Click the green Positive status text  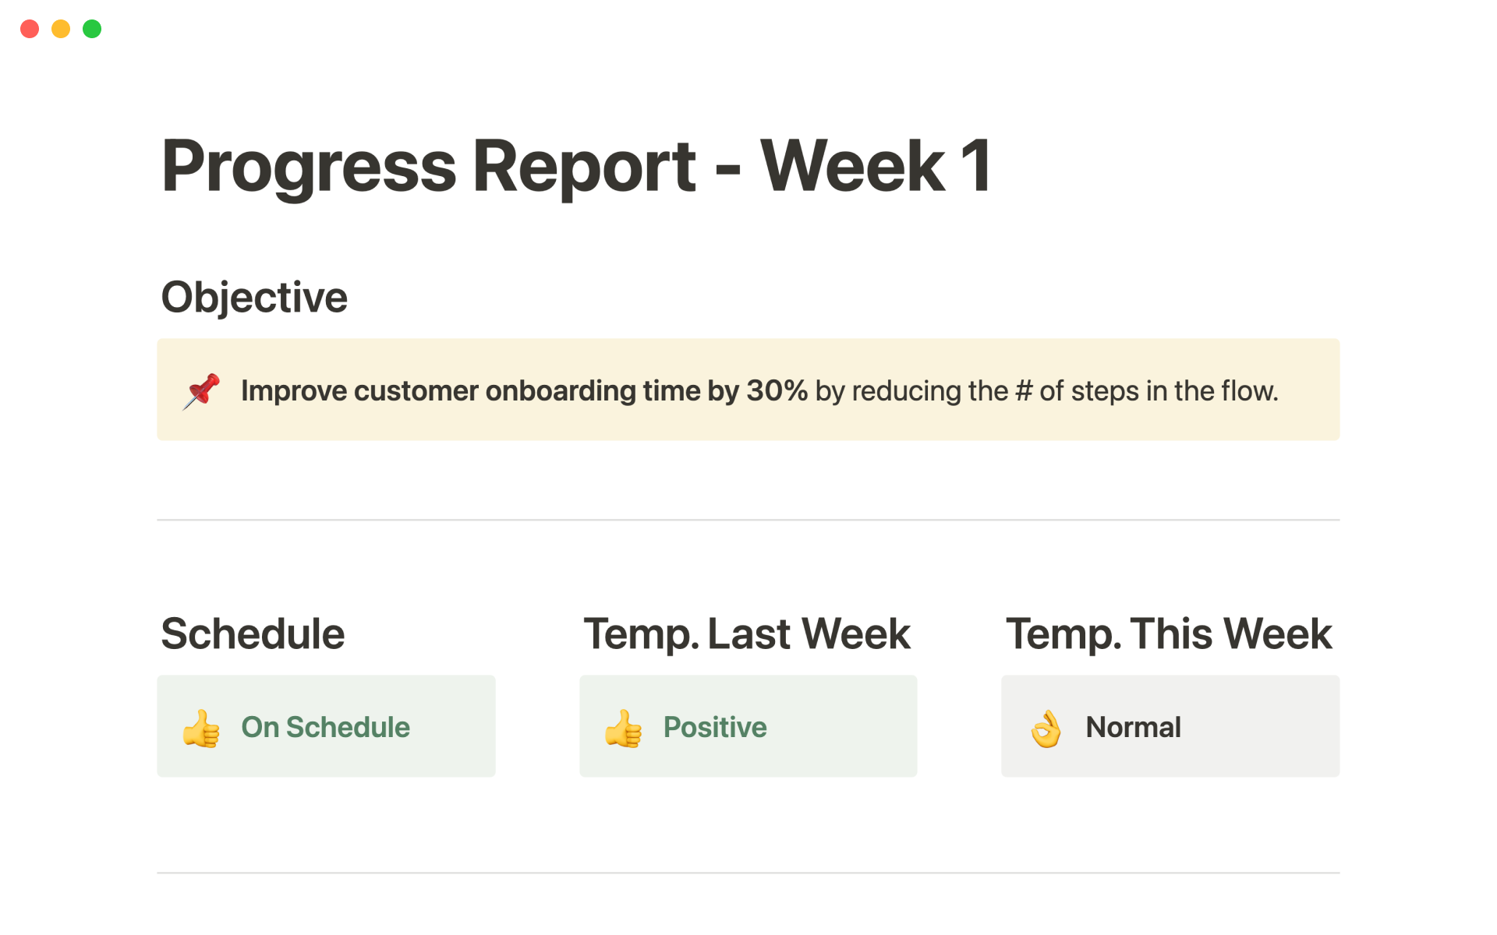point(715,727)
